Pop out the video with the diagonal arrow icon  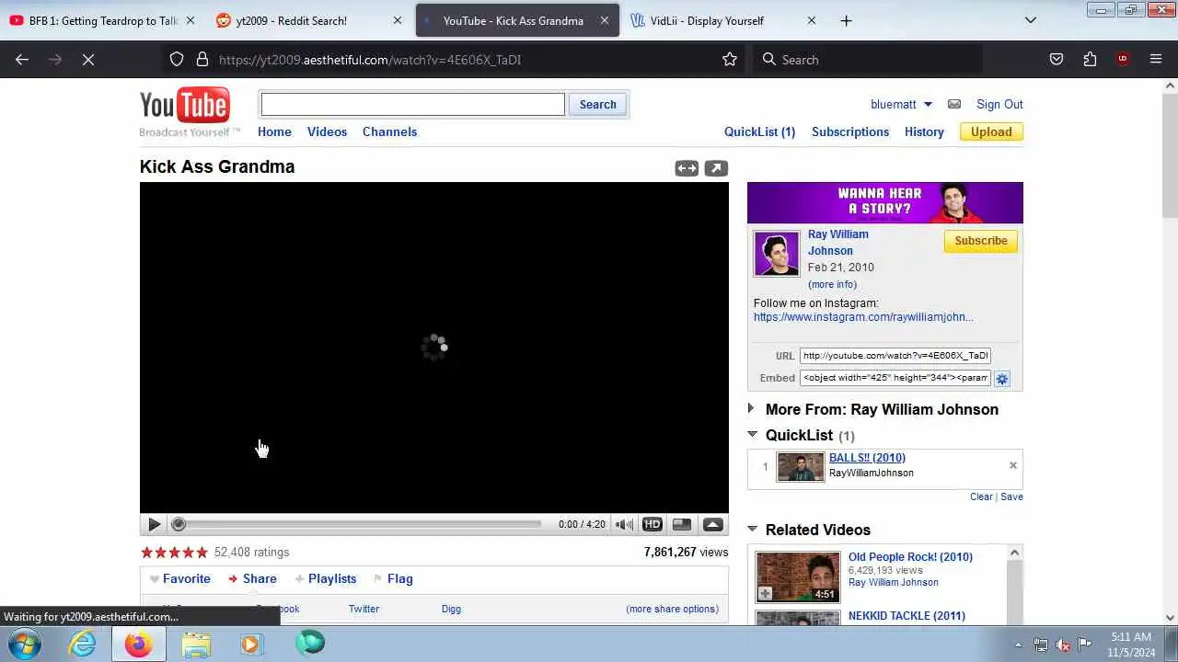point(716,168)
